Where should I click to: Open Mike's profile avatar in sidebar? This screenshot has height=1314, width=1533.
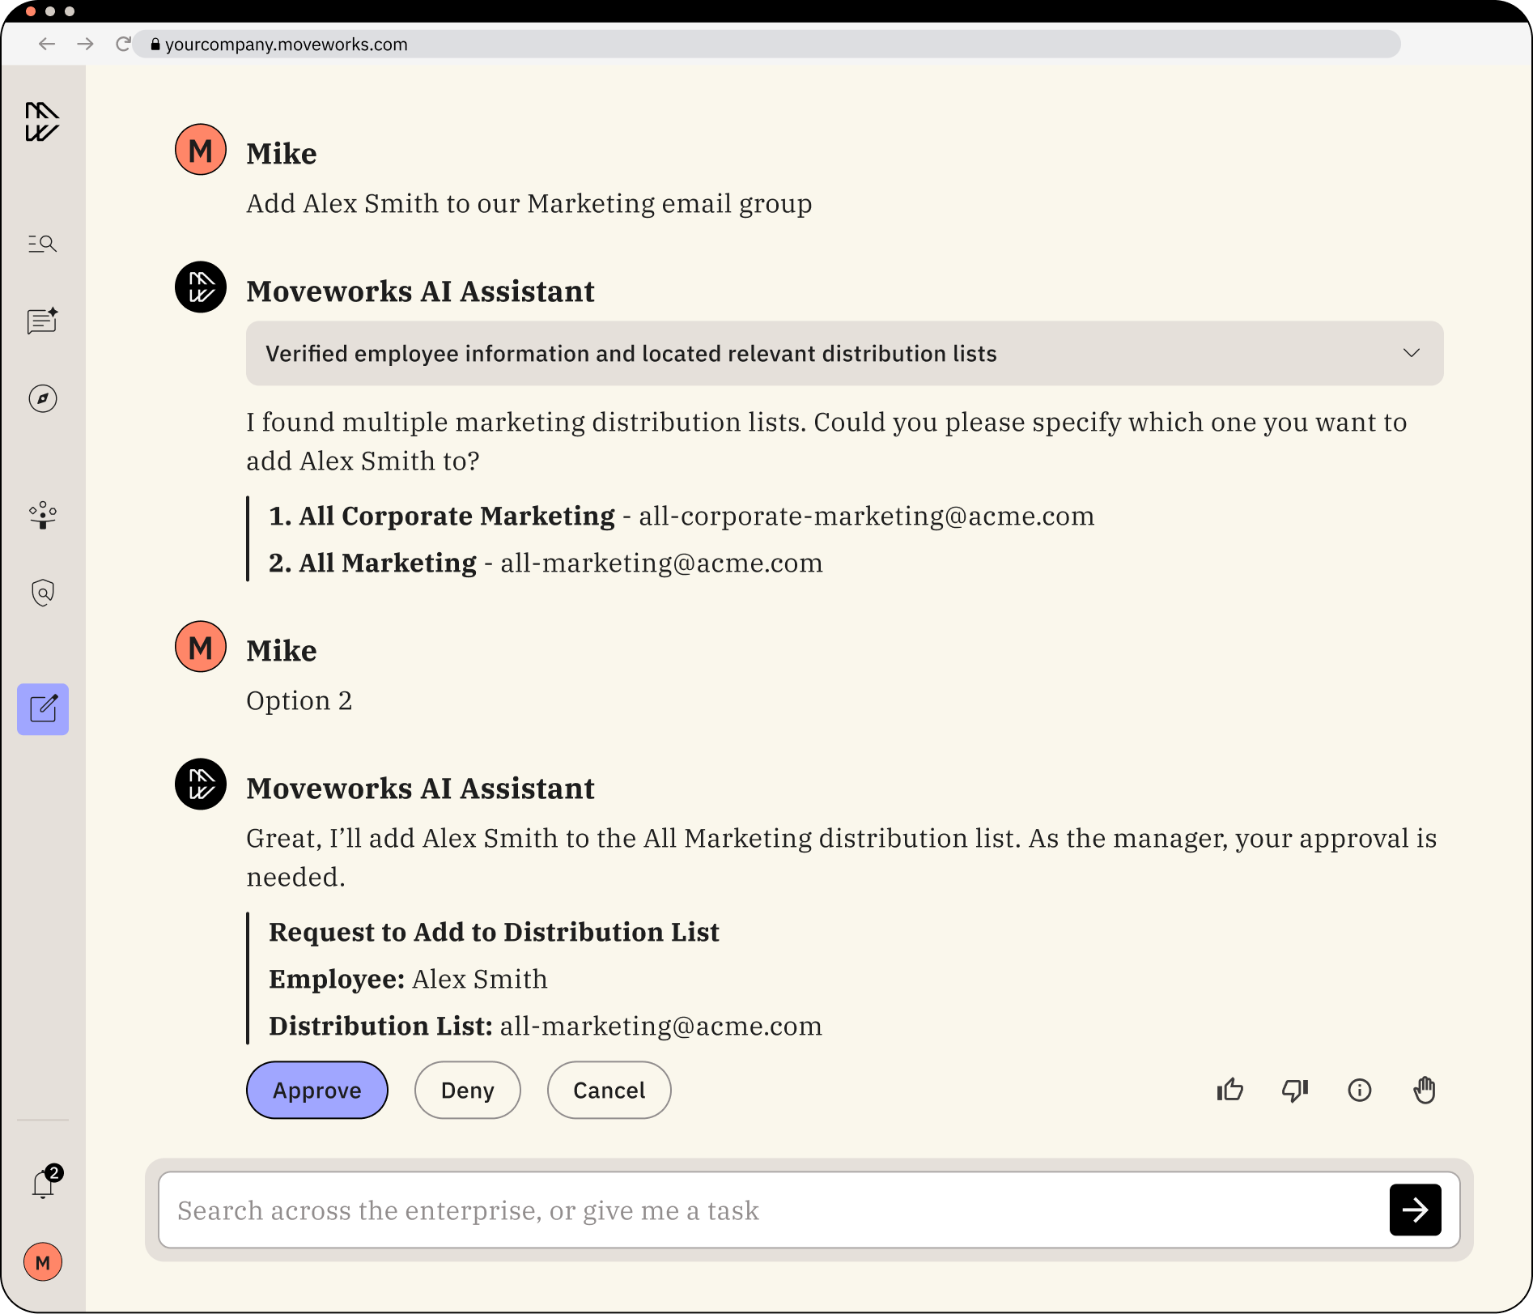[x=42, y=1261]
